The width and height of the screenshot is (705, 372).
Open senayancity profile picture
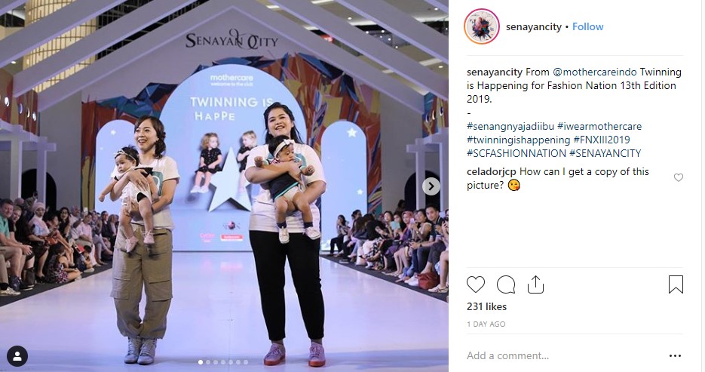(482, 26)
